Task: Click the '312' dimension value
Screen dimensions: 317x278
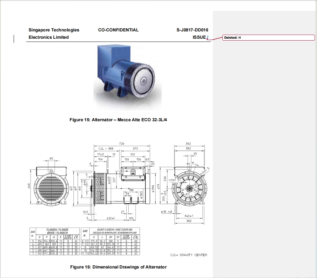Action: tap(133, 154)
